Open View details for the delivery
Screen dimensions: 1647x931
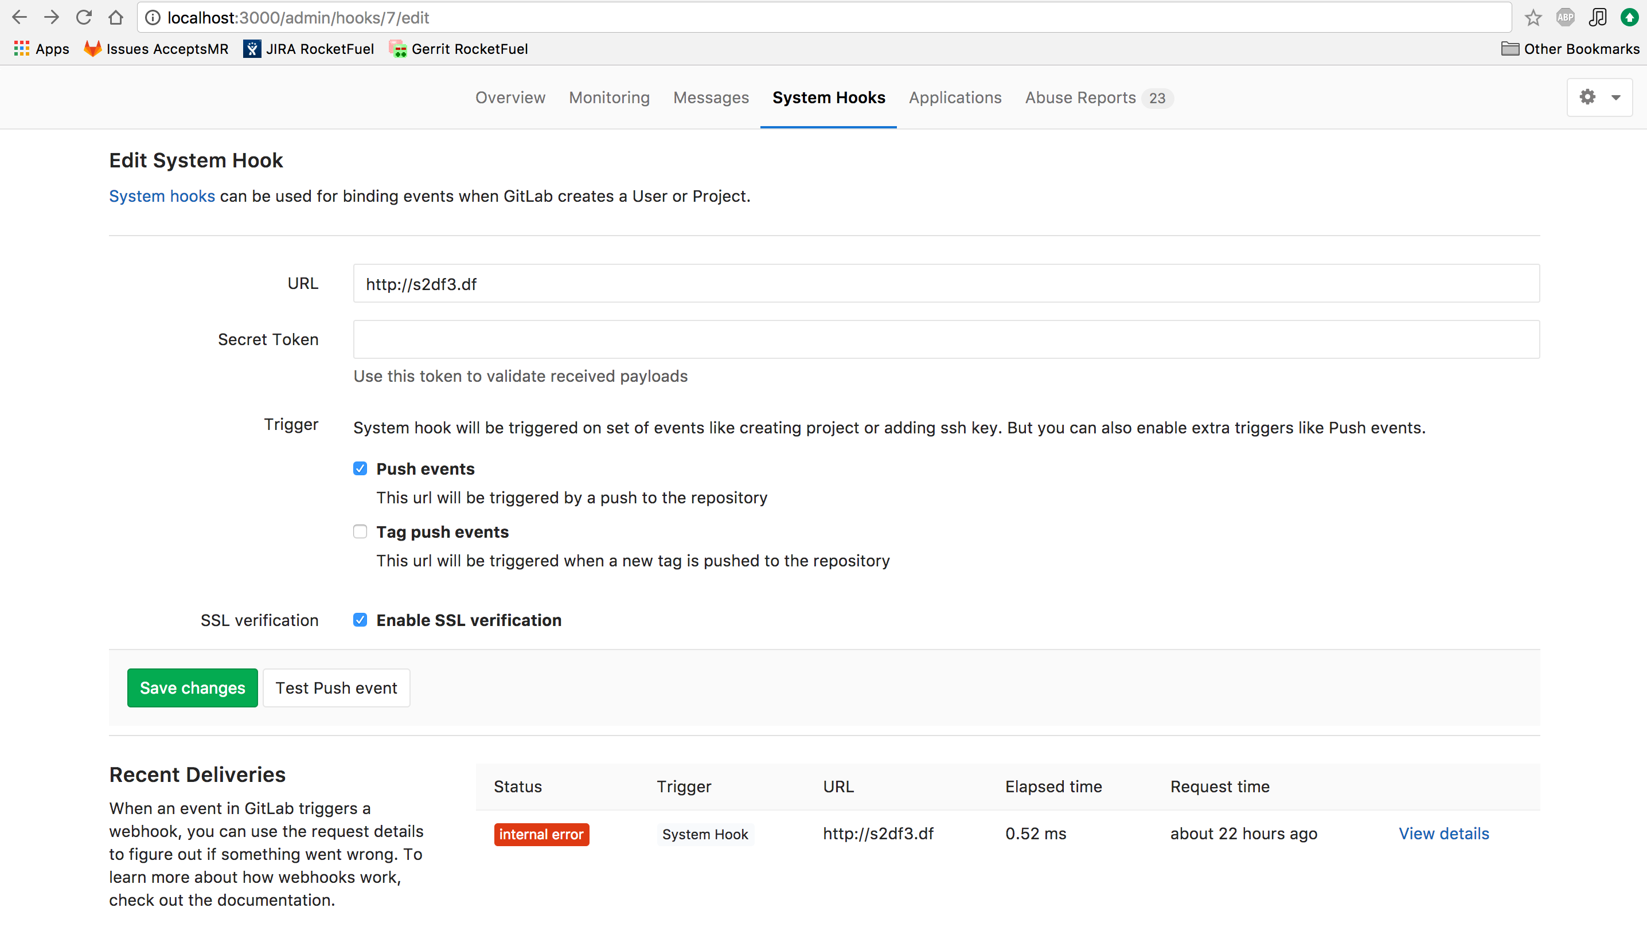point(1443,834)
